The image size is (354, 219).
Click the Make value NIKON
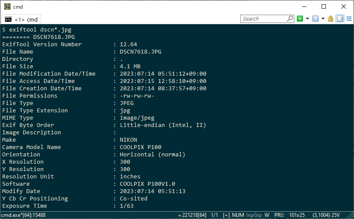[129, 140]
